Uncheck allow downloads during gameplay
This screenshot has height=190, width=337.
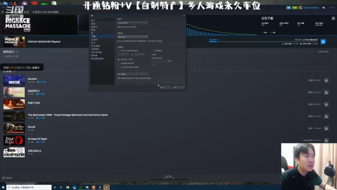tap(118, 60)
